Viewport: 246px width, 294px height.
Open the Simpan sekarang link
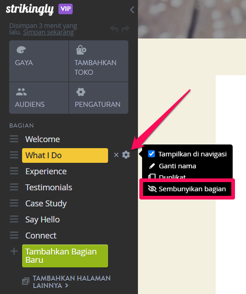click(x=48, y=32)
